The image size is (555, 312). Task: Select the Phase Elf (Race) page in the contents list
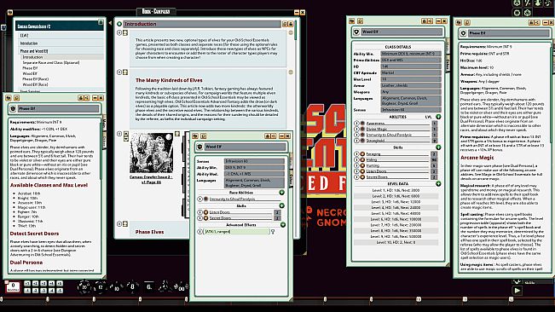click(36, 79)
